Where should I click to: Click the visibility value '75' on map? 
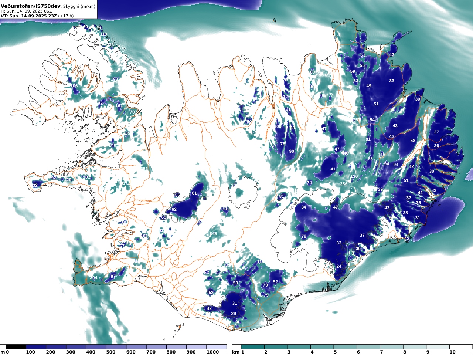tap(355, 120)
